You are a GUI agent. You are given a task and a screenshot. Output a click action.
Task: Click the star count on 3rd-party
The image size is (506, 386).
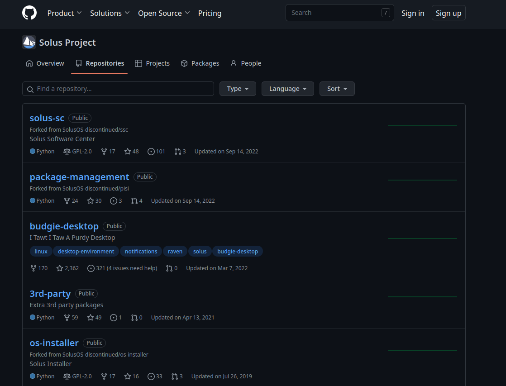tap(94, 318)
